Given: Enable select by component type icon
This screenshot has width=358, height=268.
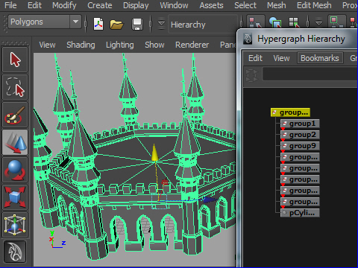Looking at the screenshot, I should coord(294,22).
